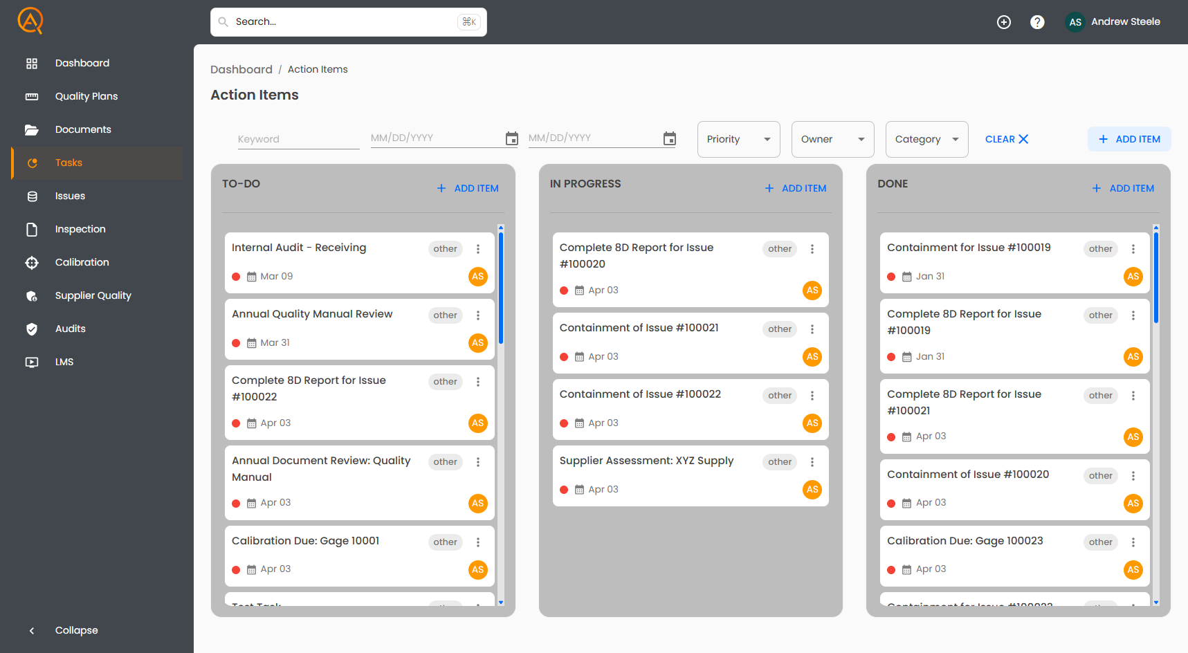1188x653 pixels.
Task: Open options menu for Supplier Assessment: XYZ Supply
Action: [812, 462]
